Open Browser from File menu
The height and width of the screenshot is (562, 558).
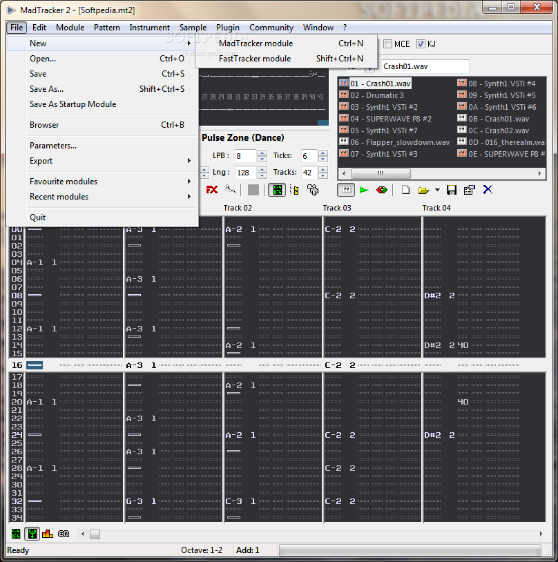point(103,125)
